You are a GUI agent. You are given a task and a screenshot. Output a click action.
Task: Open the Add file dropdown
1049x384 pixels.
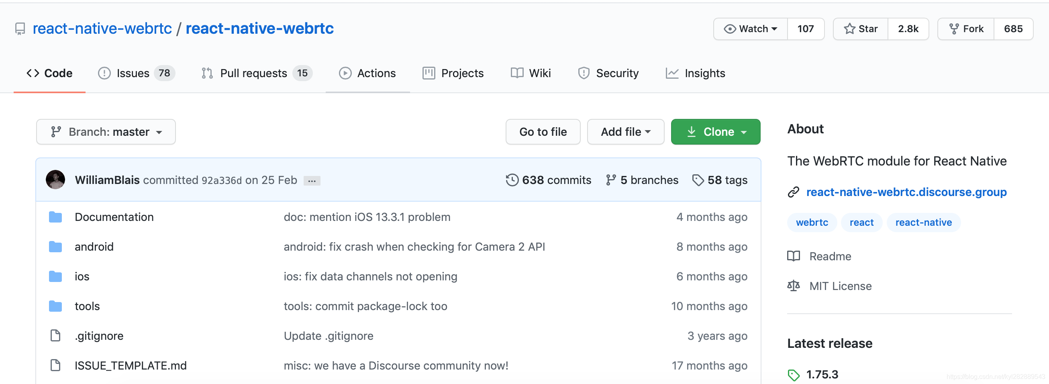click(x=625, y=132)
